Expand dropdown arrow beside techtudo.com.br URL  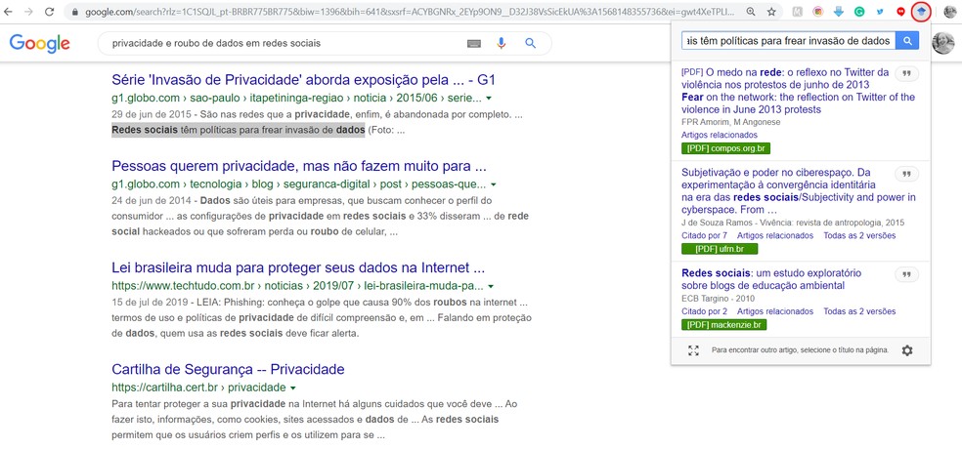click(x=490, y=286)
